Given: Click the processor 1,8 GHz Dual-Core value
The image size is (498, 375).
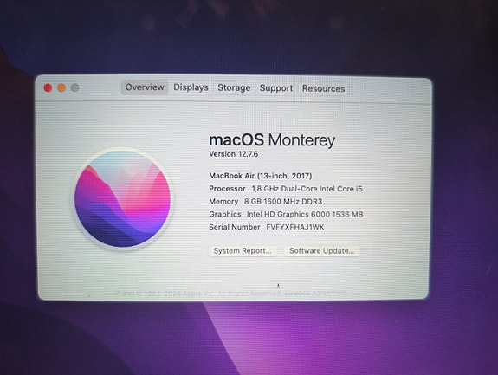Looking at the screenshot, I should (307, 189).
